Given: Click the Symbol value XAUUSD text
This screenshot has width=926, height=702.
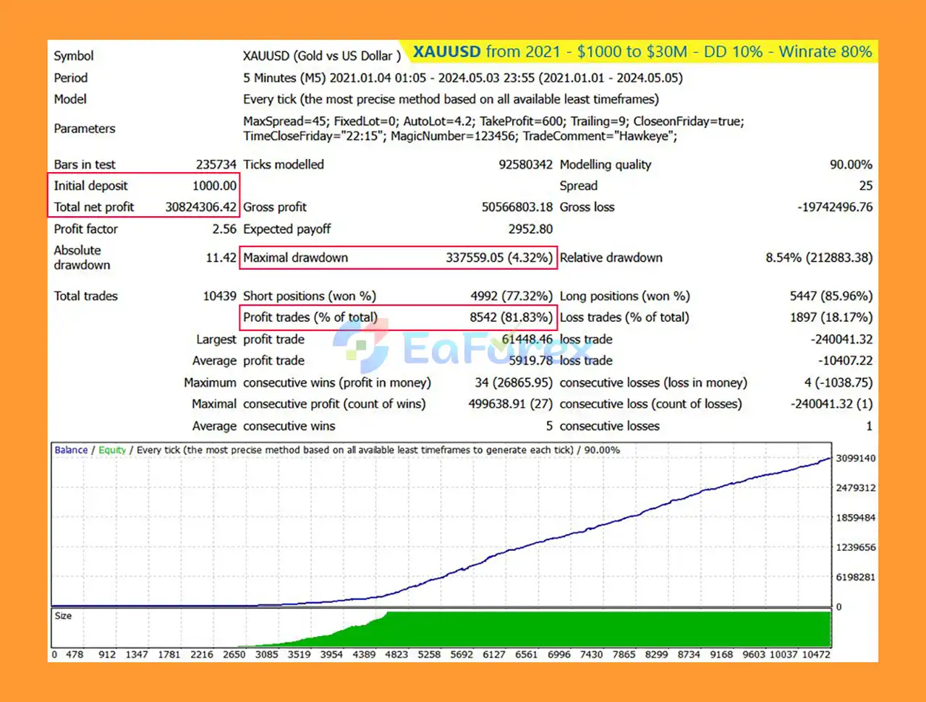Looking at the screenshot, I should tap(322, 56).
